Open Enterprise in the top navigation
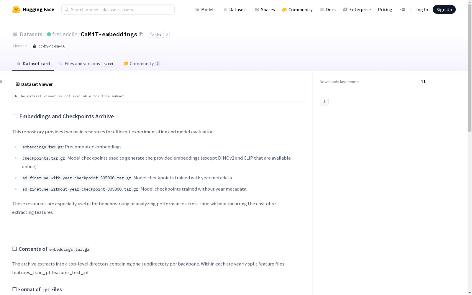The image size is (472, 295). pyautogui.click(x=357, y=9)
